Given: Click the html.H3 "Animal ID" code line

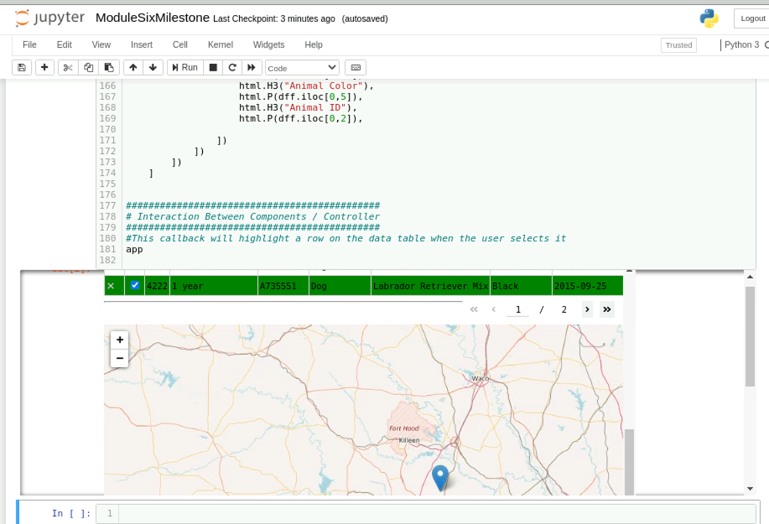Looking at the screenshot, I should pos(298,107).
